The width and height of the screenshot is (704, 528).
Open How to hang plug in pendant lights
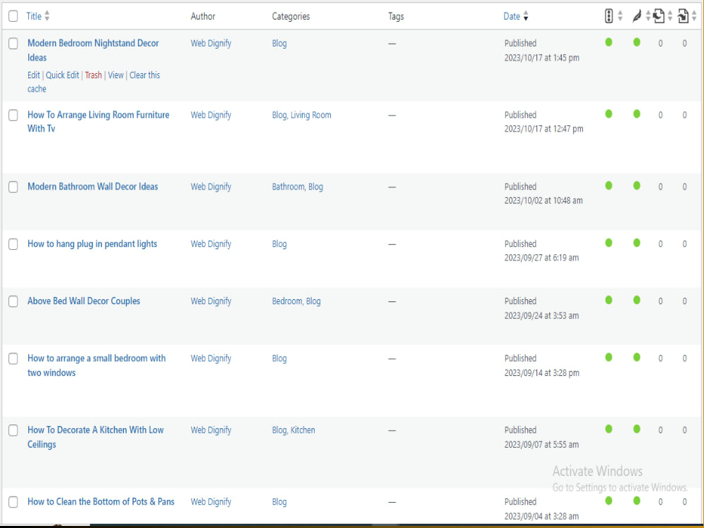pos(92,244)
